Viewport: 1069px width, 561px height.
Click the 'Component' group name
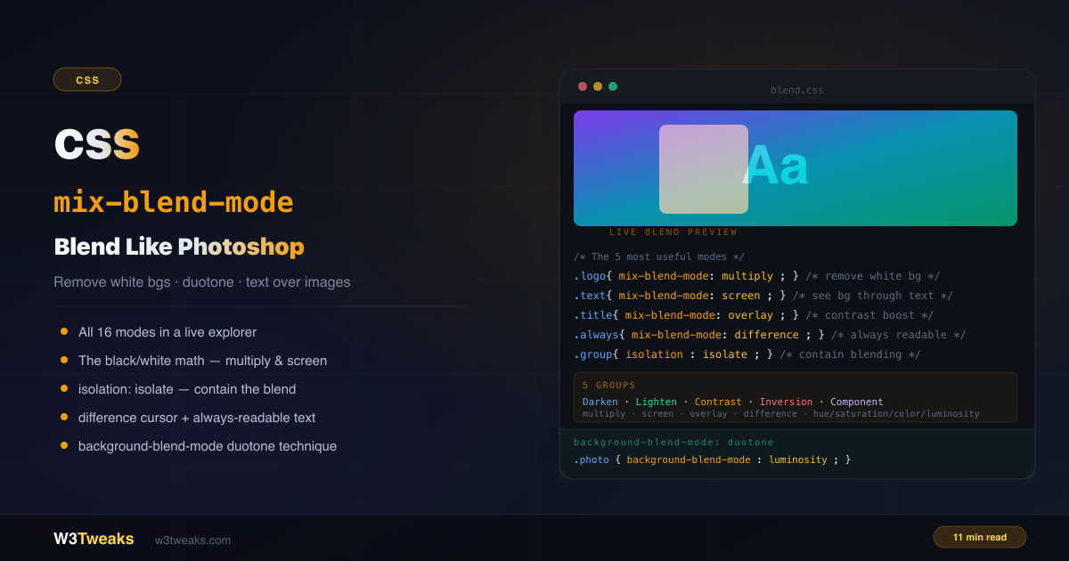coord(857,402)
